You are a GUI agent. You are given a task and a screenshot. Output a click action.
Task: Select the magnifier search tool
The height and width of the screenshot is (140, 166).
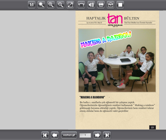(x=41, y=5)
